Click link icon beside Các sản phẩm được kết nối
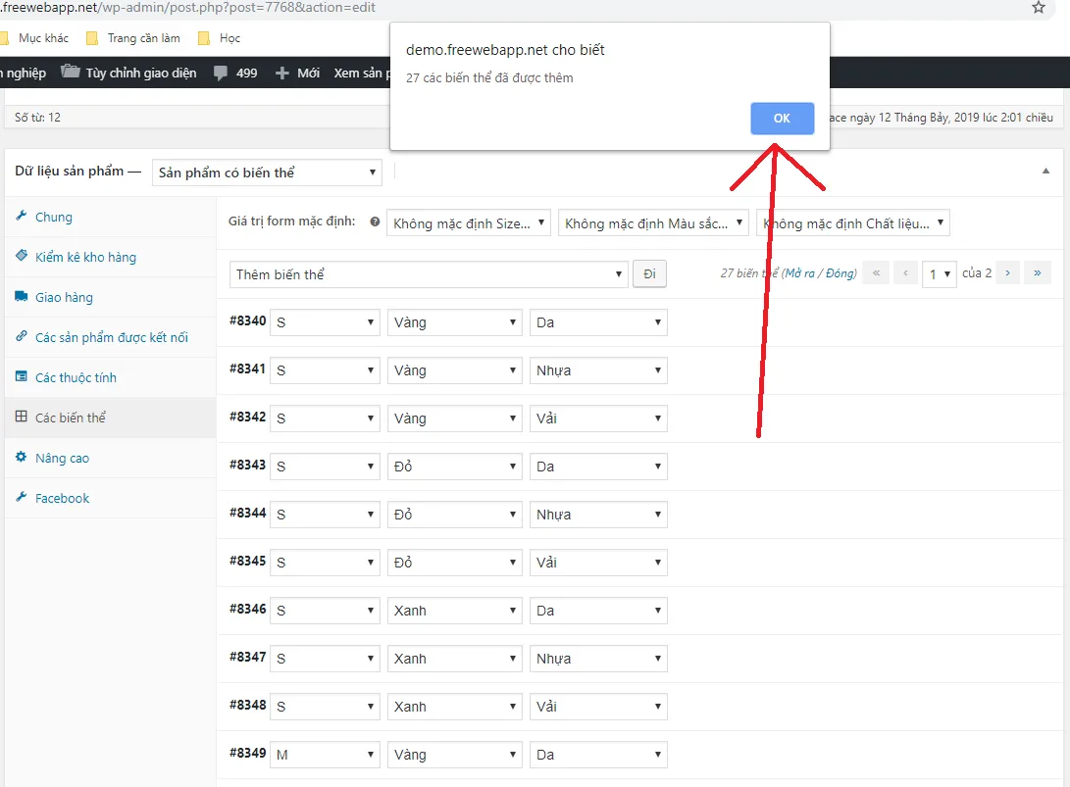This screenshot has width=1070, height=787. (x=22, y=336)
